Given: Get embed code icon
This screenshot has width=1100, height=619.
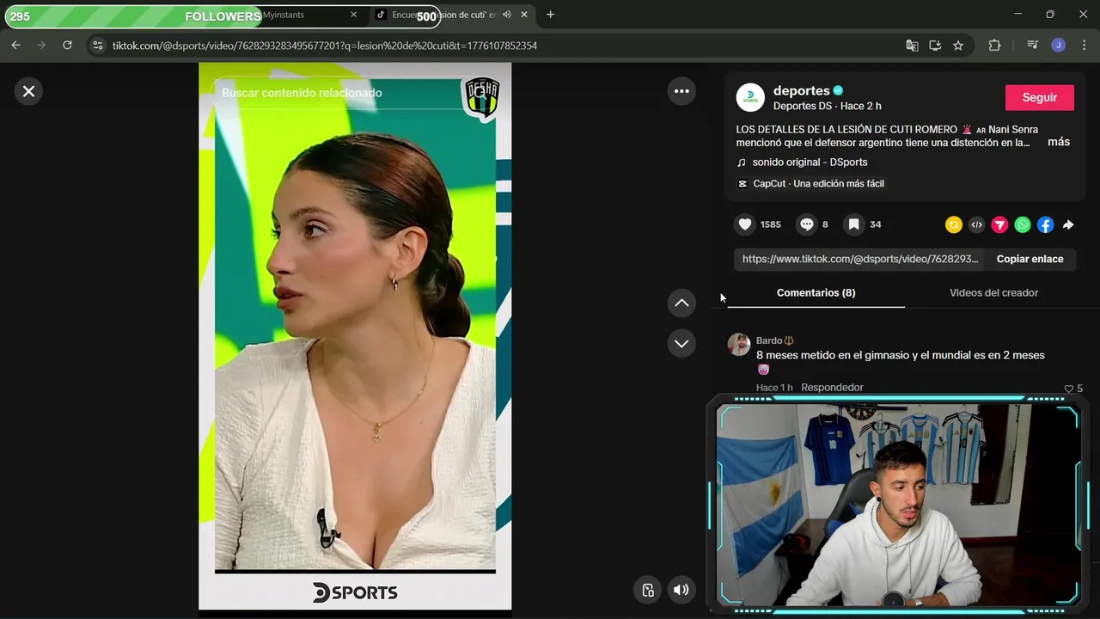Looking at the screenshot, I should tap(976, 224).
